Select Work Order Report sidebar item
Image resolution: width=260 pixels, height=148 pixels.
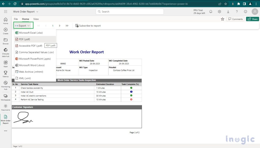pos(6,119)
